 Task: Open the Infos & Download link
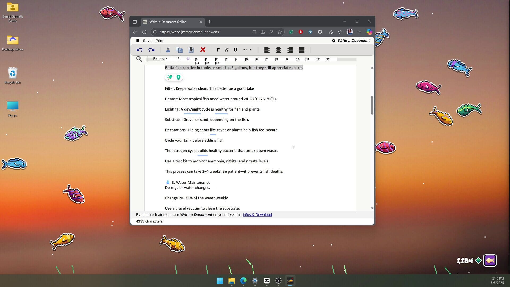click(257, 214)
